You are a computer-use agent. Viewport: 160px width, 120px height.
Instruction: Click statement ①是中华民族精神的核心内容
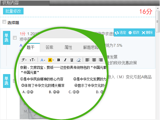pyautogui.click(x=42, y=79)
